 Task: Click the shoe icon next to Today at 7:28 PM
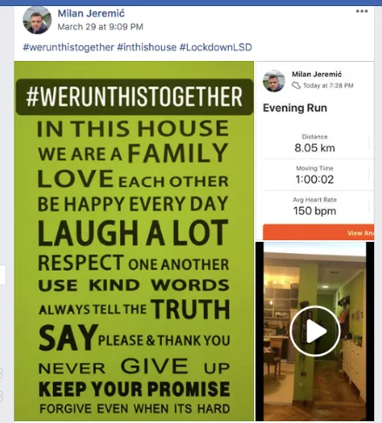pyautogui.click(x=296, y=85)
